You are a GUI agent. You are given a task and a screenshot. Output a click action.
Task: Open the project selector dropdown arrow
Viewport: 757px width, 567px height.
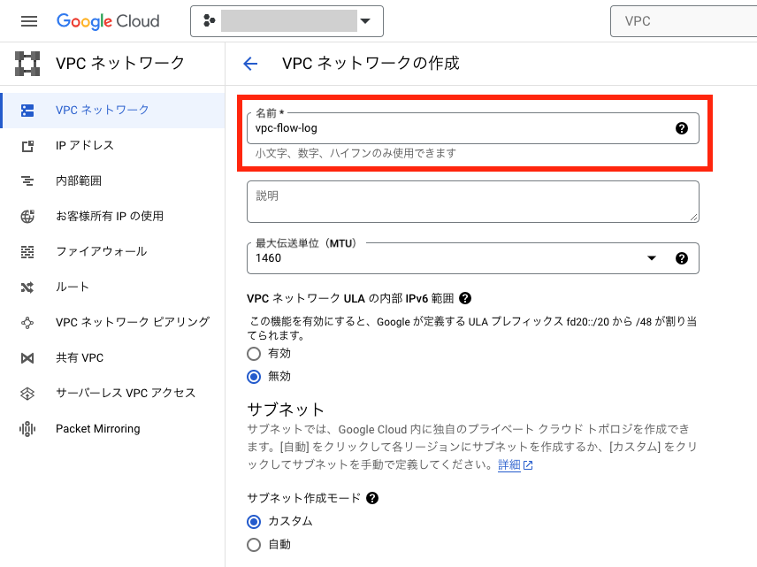coord(365,20)
